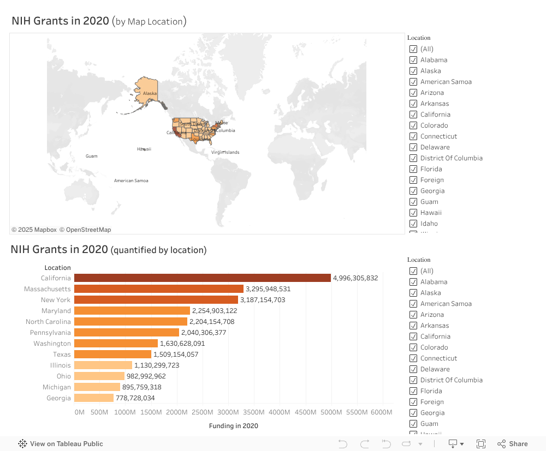Toggle Arizona in bar chart Location filter
The image size is (546, 451).
pyautogui.click(x=413, y=314)
